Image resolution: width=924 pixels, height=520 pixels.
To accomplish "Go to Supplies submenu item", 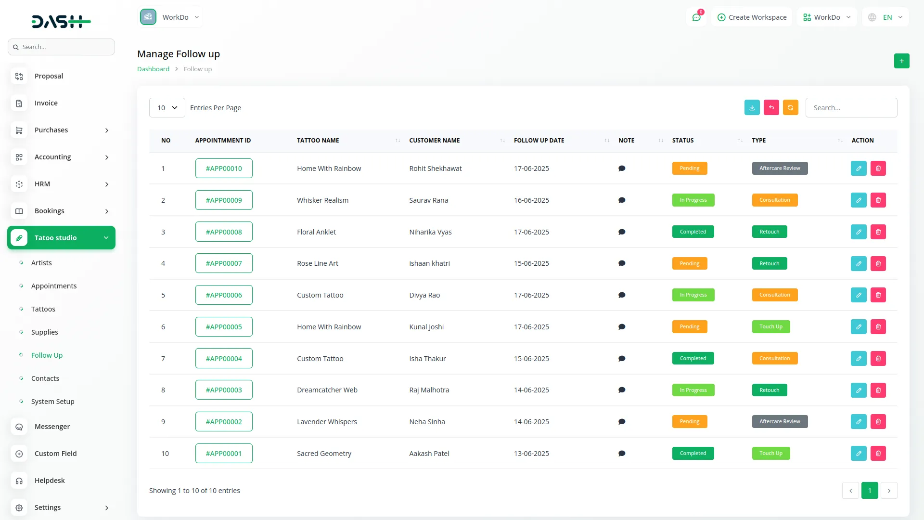I will point(44,332).
